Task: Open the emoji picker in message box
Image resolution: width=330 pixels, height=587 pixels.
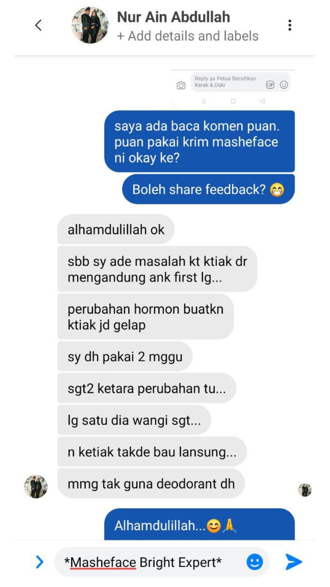Action: (x=255, y=562)
